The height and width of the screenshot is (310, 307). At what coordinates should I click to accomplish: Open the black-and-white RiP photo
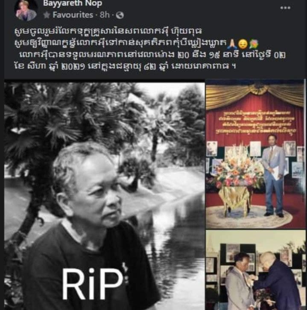click(105, 196)
